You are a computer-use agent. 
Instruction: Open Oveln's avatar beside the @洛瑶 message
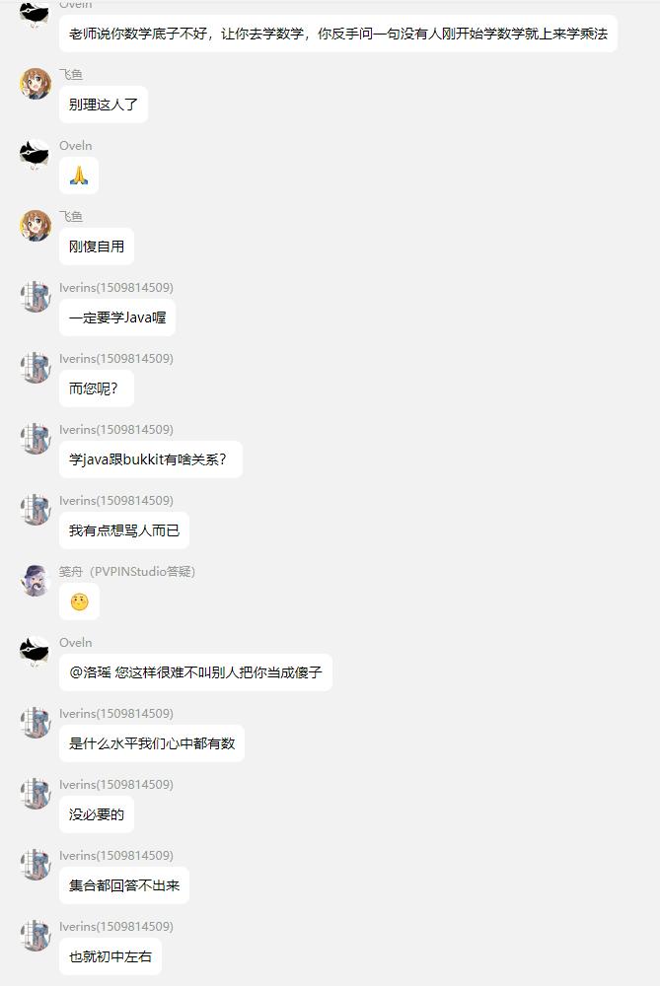coord(36,652)
